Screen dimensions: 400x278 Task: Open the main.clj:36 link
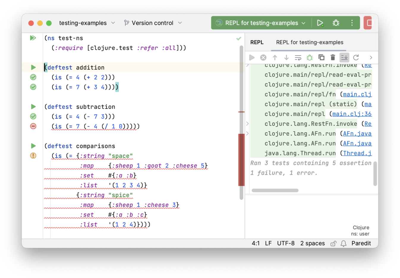point(352,114)
